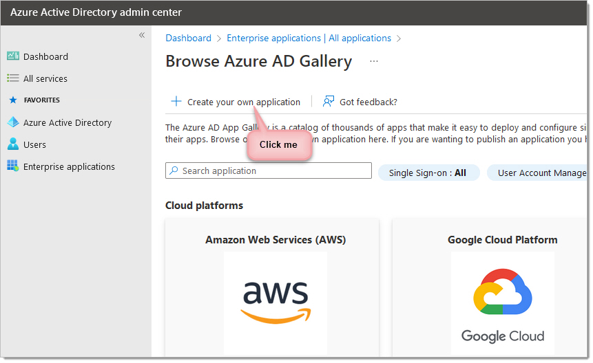Open Azure Active Directory from sidebar
This screenshot has height=363, width=593.
[67, 122]
